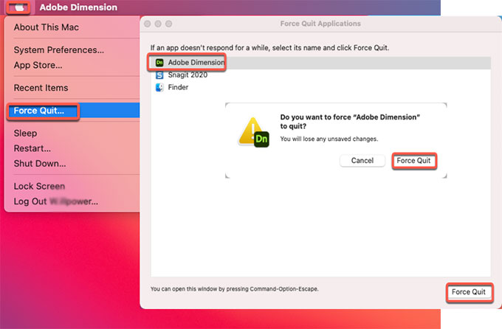Viewport: 502px width, 329px height.
Task: Choose Shut Down… menu entry
Action: [40, 163]
